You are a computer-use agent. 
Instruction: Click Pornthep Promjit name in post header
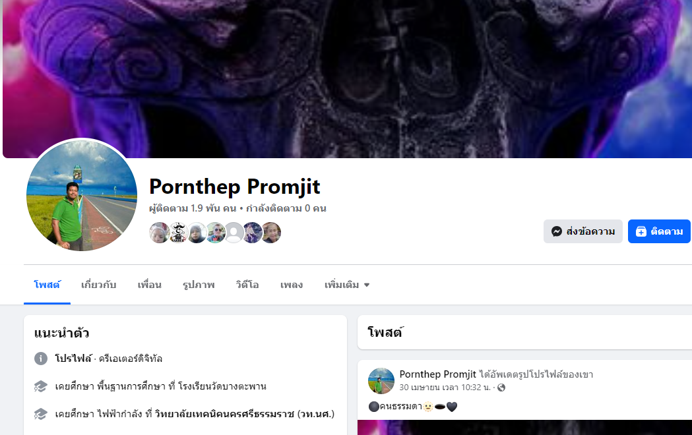[438, 374]
